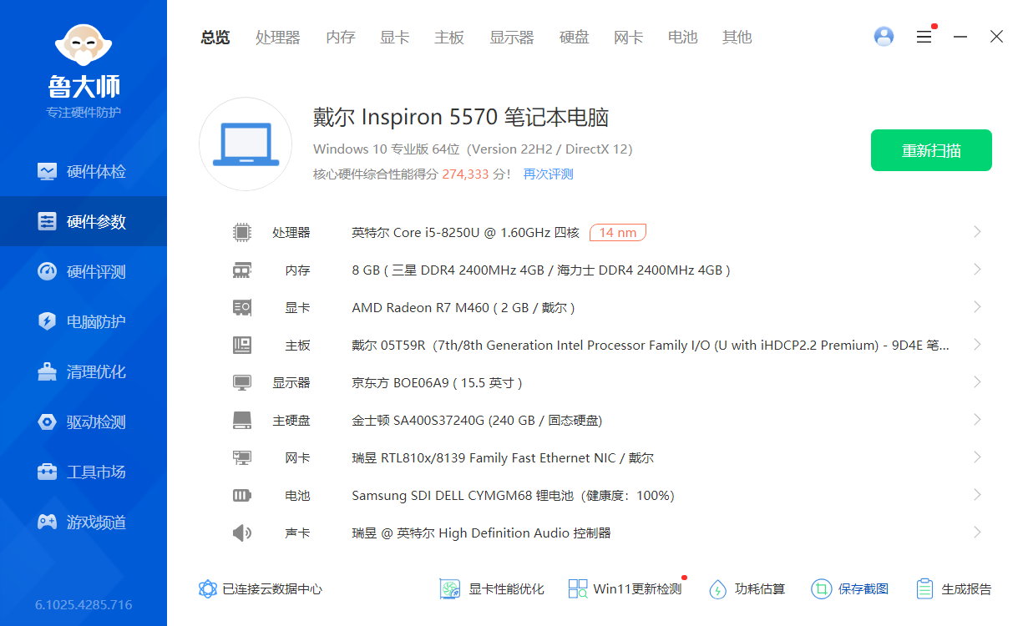Open 功耗估算 power estimate
This screenshot has height=626, width=1023.
(x=747, y=588)
